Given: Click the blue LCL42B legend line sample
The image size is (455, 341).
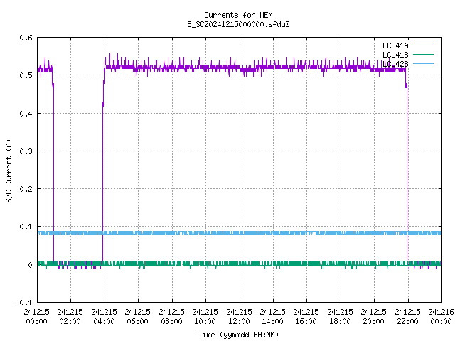Looking at the screenshot, I should pyautogui.click(x=423, y=63).
